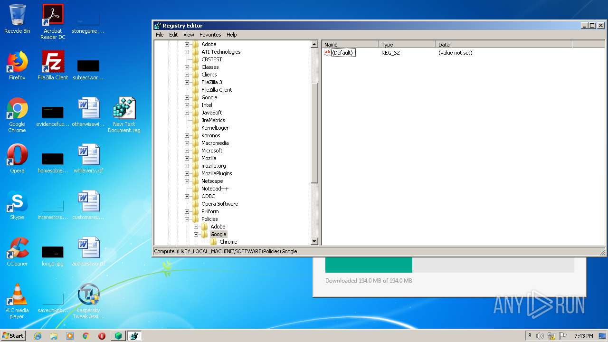Open the File menu
The image size is (608, 342).
point(160,35)
